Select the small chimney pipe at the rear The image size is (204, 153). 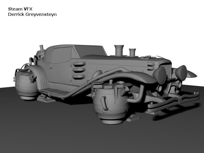pos(41,48)
